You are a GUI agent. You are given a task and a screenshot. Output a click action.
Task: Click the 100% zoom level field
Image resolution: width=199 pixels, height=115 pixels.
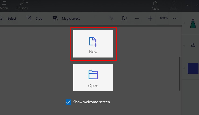tap(163, 19)
